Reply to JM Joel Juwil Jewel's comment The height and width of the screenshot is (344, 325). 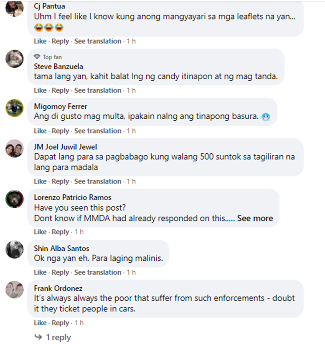point(60,182)
